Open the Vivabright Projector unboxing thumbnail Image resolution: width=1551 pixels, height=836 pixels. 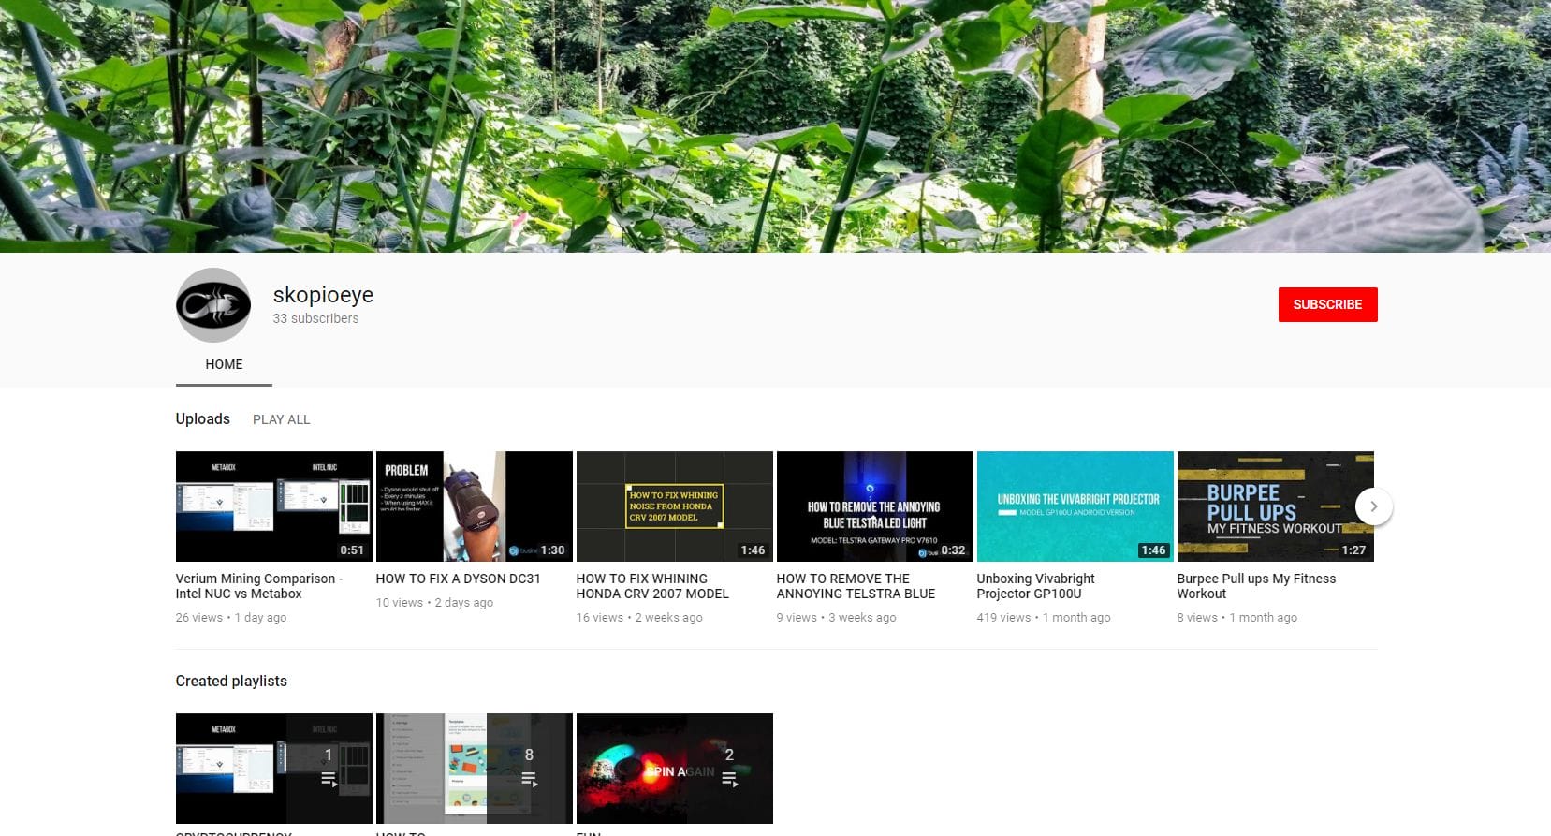[1075, 506]
